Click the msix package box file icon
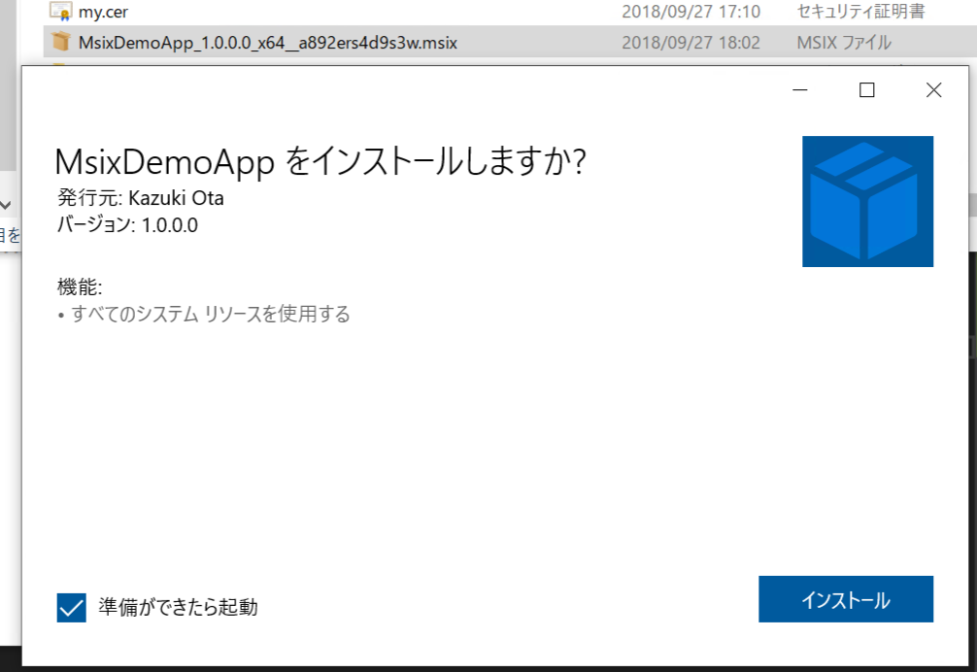This screenshot has height=672, width=977. pyautogui.click(x=60, y=42)
